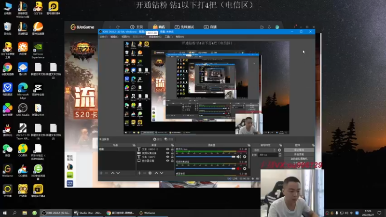Toggle visibility eye for 文本 (GDI+) source
Viewport: 386px width, 217px height.
click(x=167, y=157)
